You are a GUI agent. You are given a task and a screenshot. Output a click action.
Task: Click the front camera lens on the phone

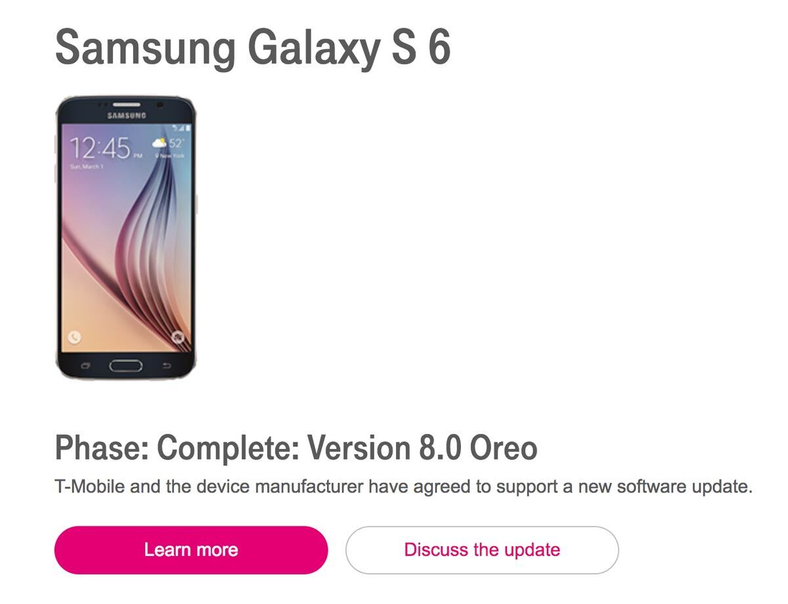161,105
